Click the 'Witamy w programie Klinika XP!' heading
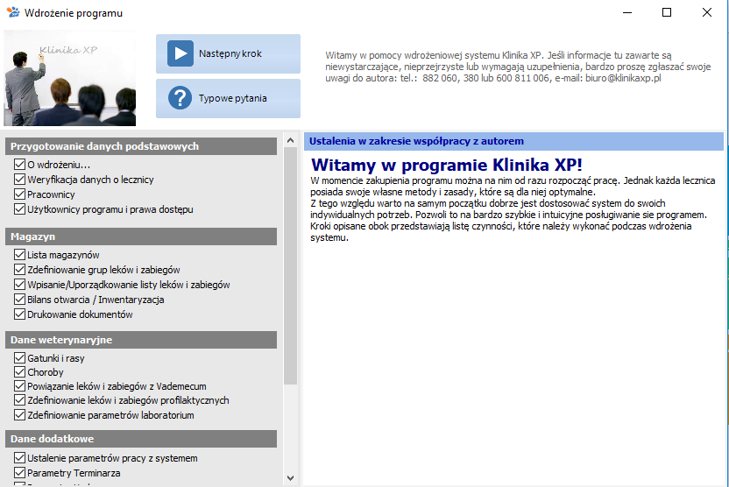The image size is (729, 487). [x=446, y=165]
